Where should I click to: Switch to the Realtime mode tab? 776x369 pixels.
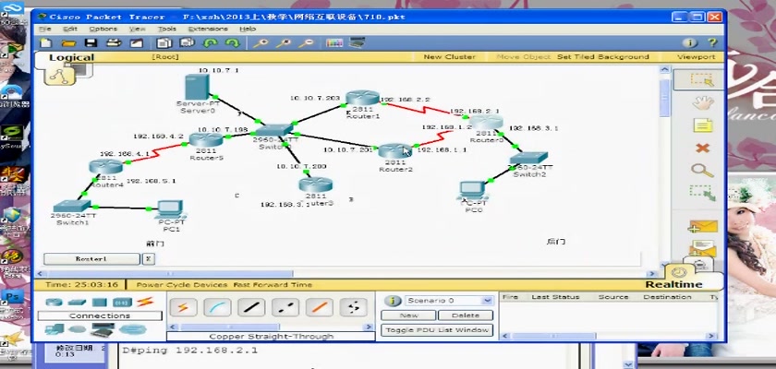(673, 284)
